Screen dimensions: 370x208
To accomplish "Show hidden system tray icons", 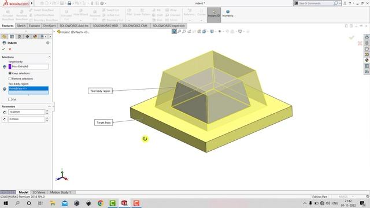I will coord(305,203).
